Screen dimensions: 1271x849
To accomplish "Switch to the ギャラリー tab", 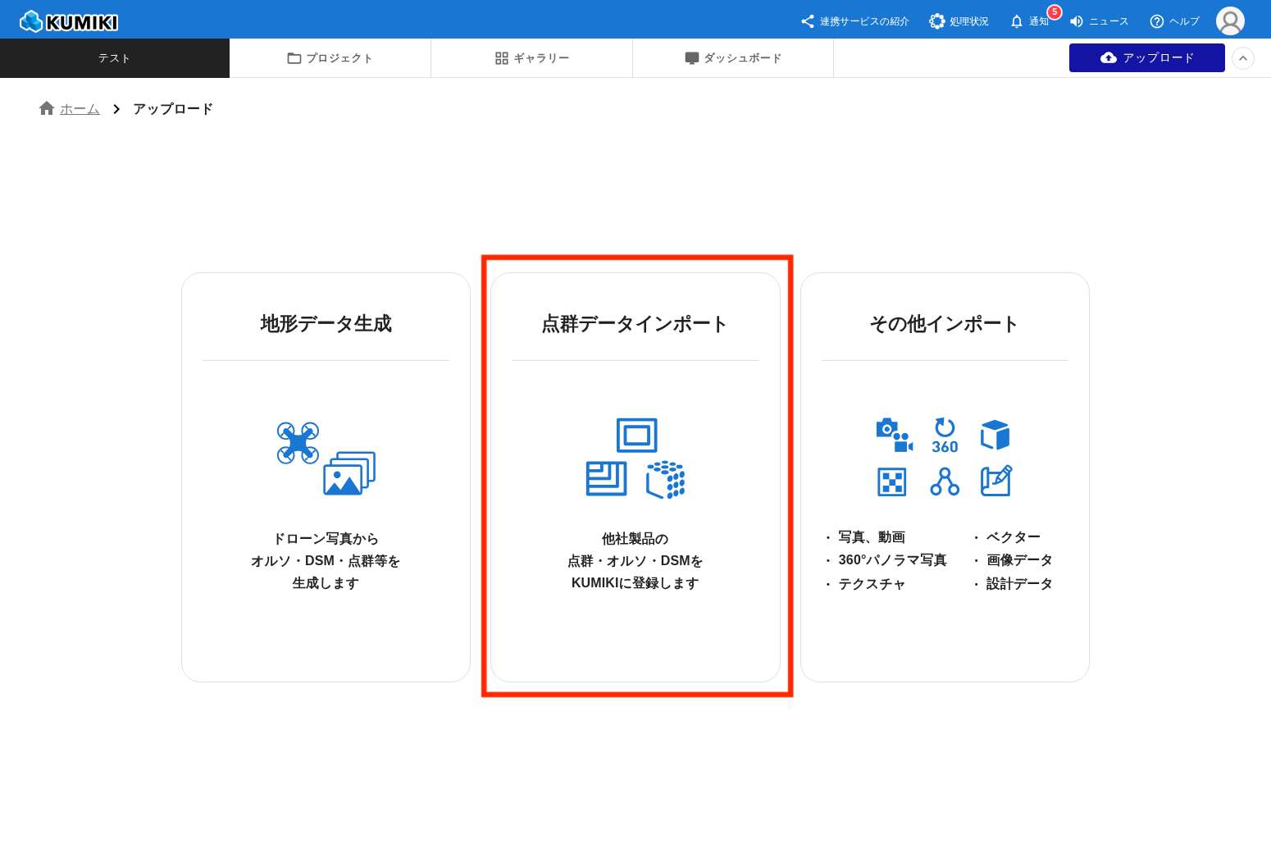I will tap(531, 58).
